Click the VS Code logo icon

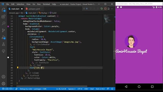coord(3,4)
